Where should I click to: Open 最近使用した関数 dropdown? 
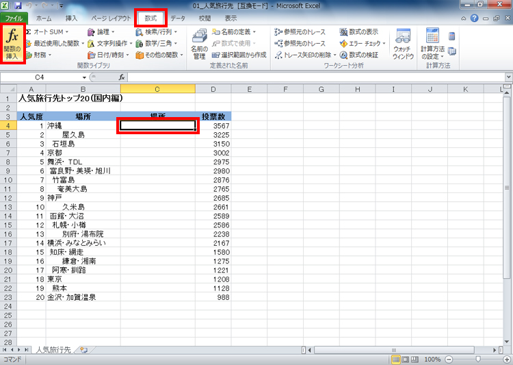(x=55, y=43)
